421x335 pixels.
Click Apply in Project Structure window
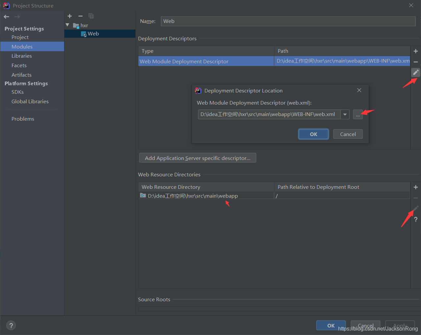point(400,325)
